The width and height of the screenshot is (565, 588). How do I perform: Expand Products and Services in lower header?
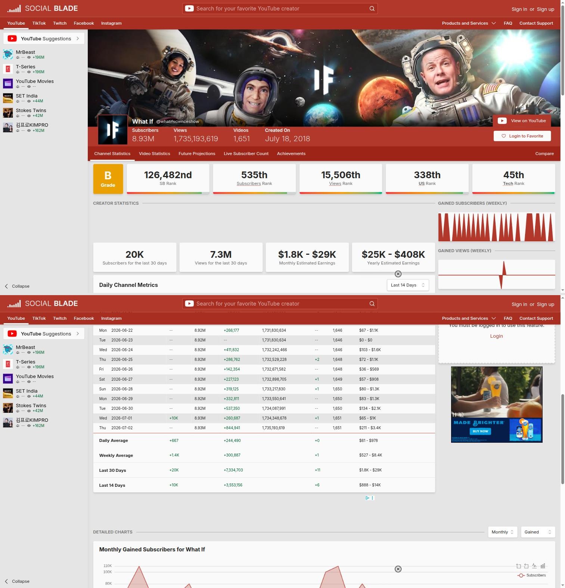(469, 318)
